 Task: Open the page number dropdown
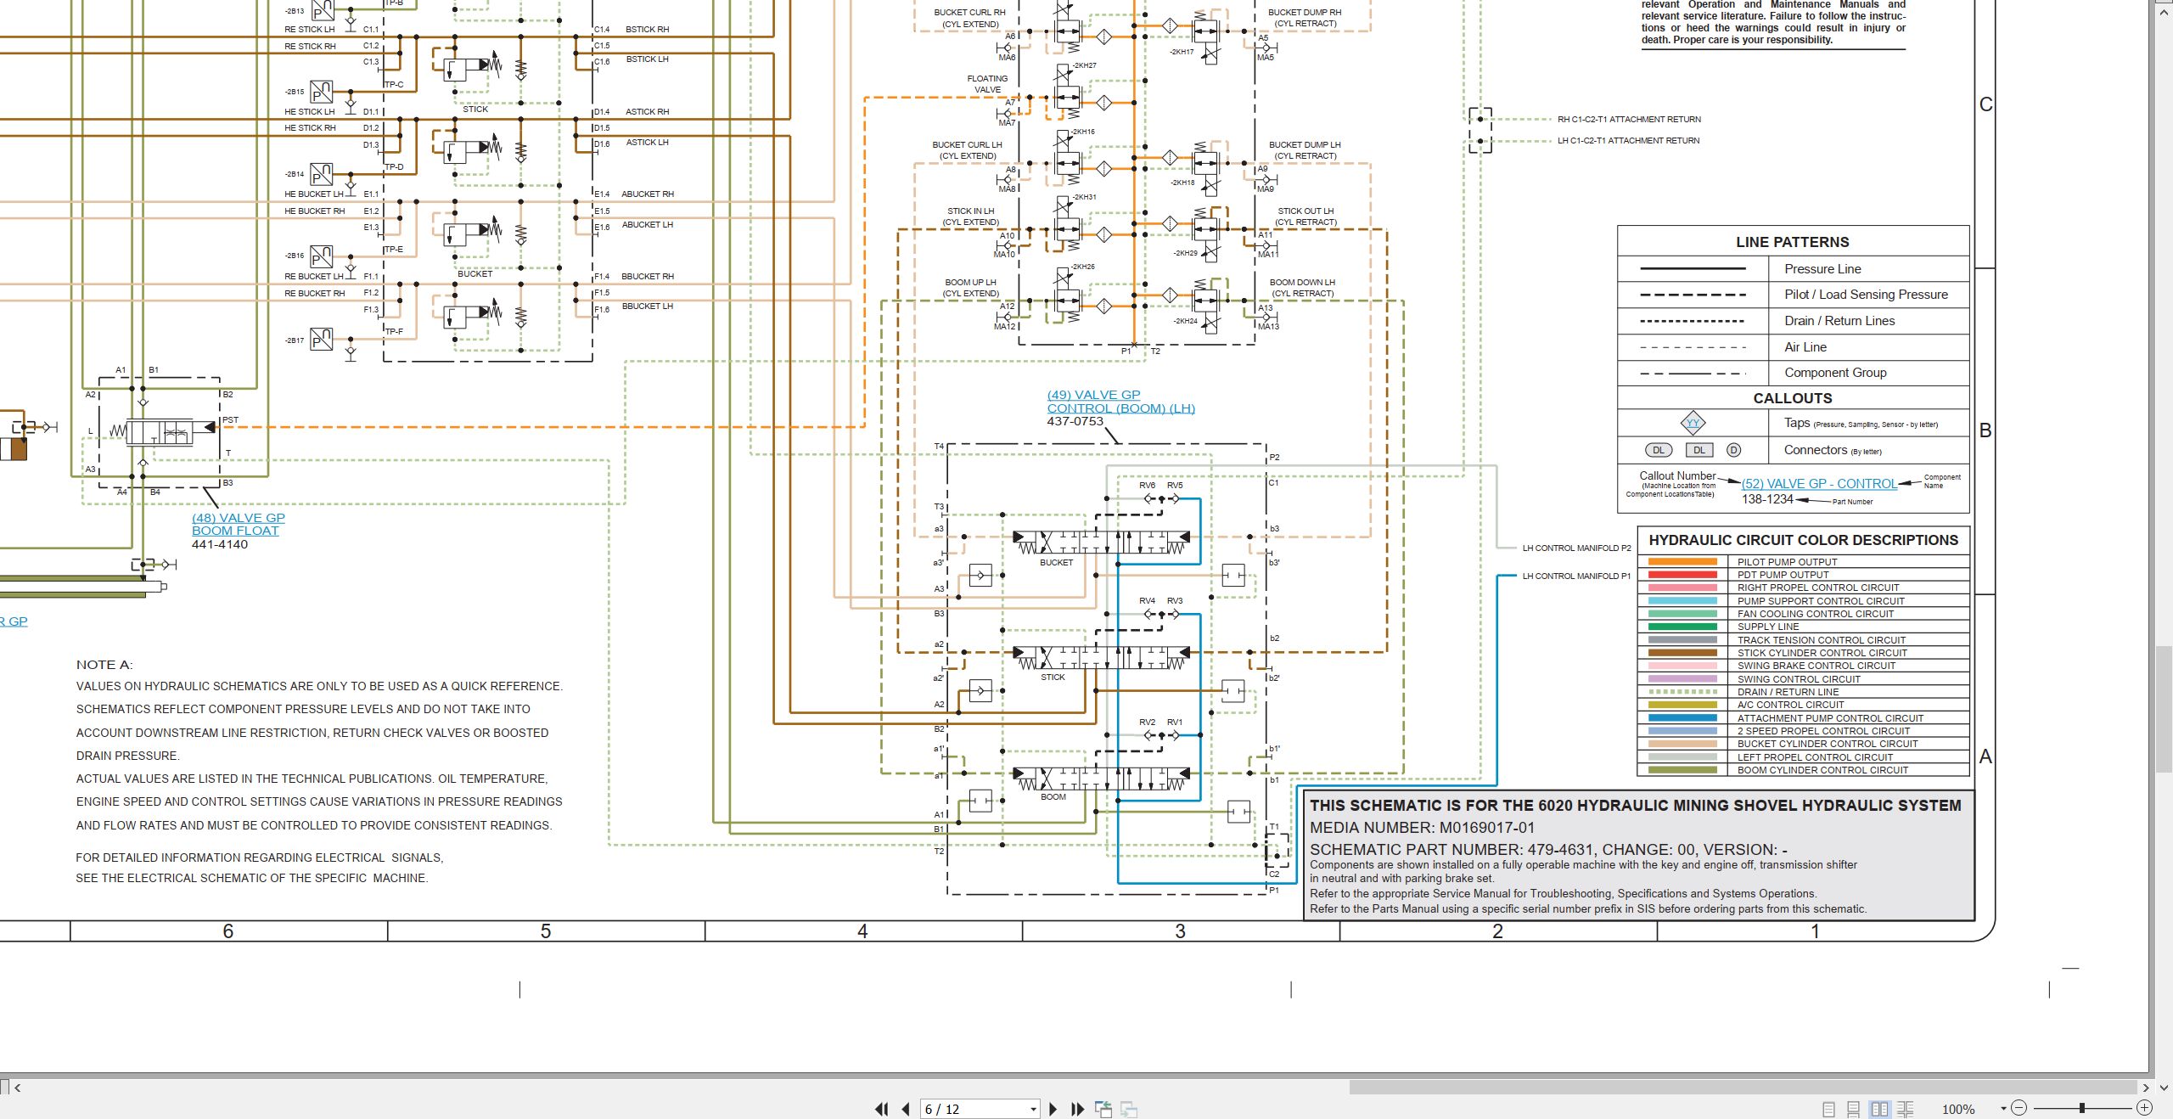point(1033,1110)
